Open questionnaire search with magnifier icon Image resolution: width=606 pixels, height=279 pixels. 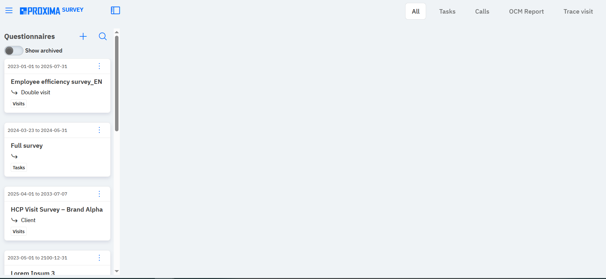(x=103, y=36)
